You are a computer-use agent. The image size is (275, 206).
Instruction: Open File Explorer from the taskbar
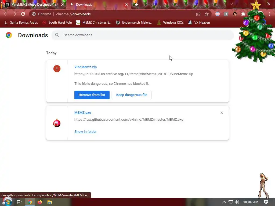click(x=50, y=202)
